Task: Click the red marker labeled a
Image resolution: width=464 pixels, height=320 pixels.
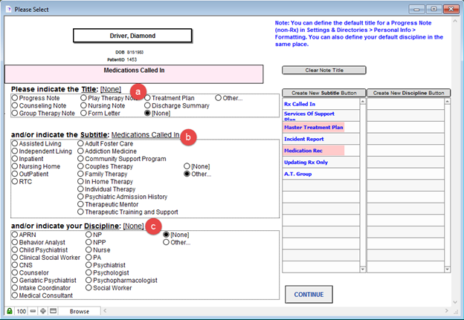Action: pyautogui.click(x=156, y=88)
